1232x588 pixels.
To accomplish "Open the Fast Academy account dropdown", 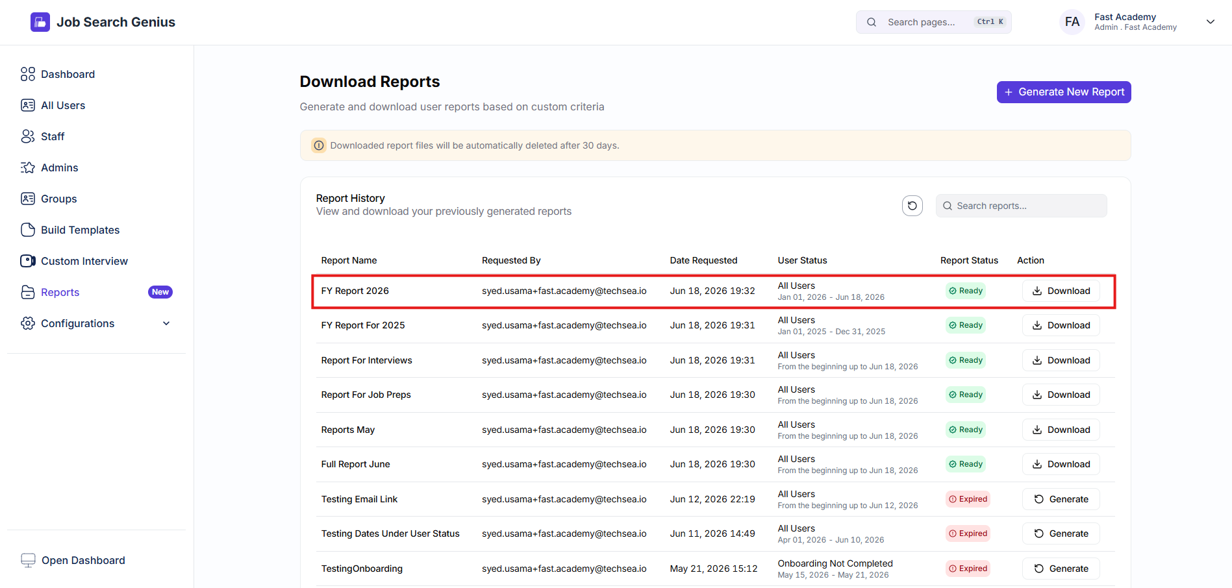I will (x=1211, y=22).
